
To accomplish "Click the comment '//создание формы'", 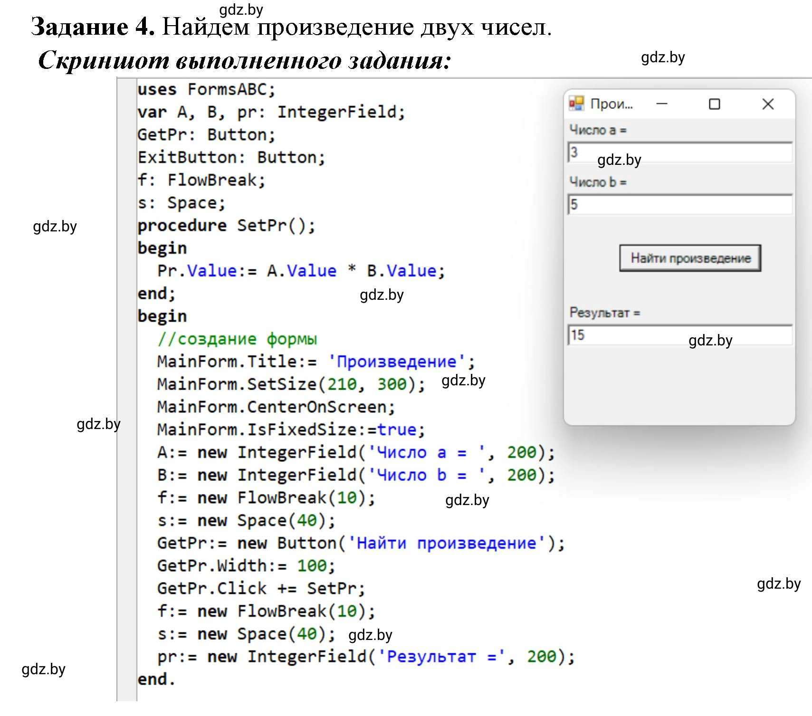I will tap(237, 339).
